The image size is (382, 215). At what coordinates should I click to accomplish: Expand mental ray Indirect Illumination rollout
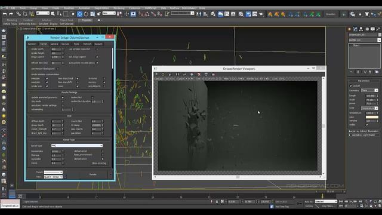[363, 131]
